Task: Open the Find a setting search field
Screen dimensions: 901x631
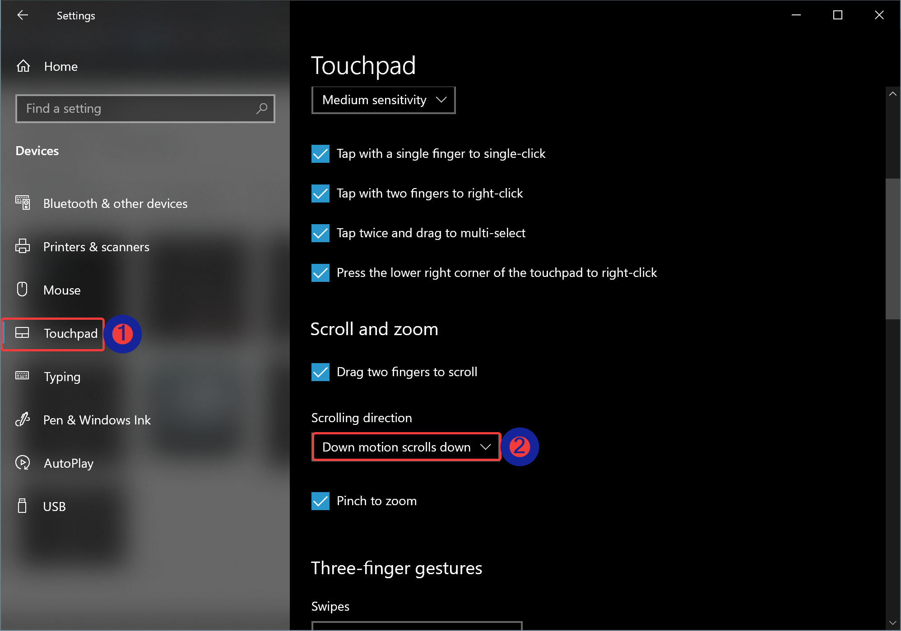Action: coord(144,108)
